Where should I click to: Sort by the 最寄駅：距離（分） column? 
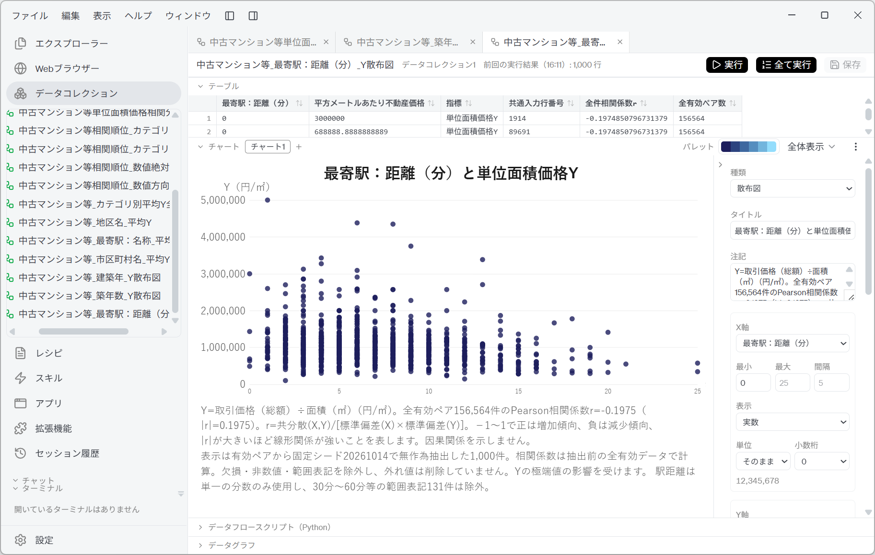click(300, 103)
